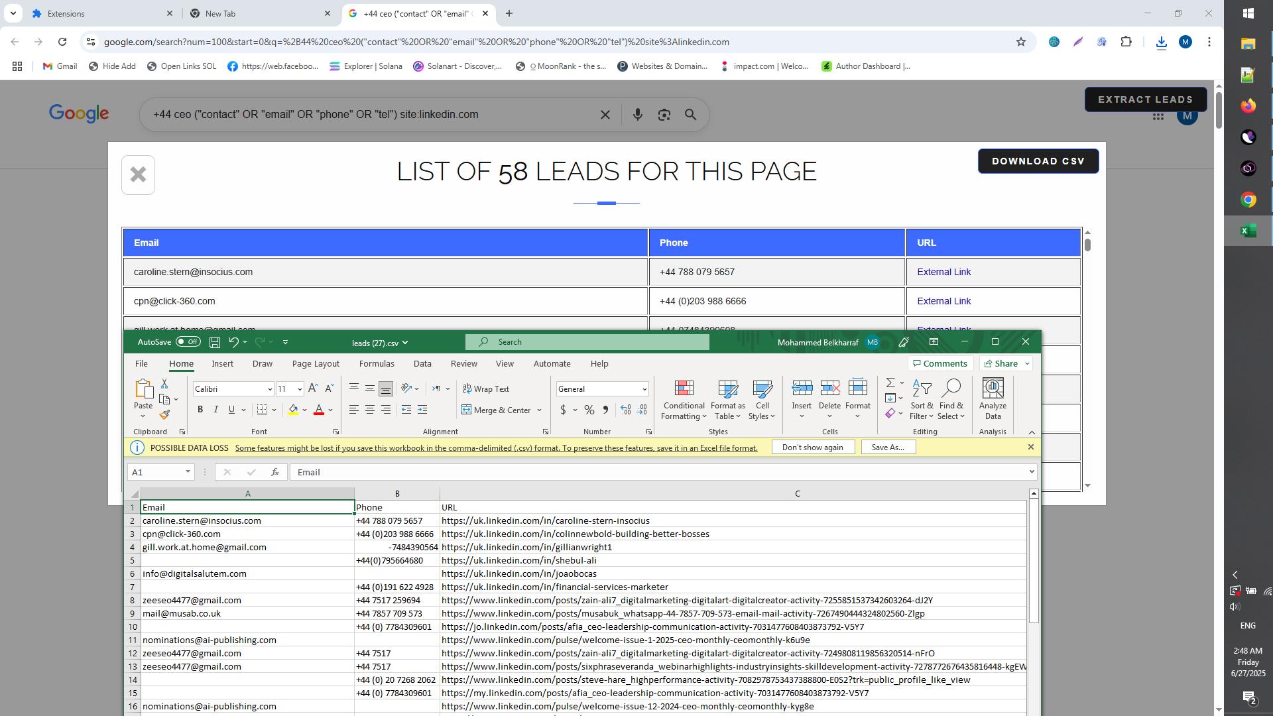Open the Data ribbon tab

pyautogui.click(x=422, y=363)
